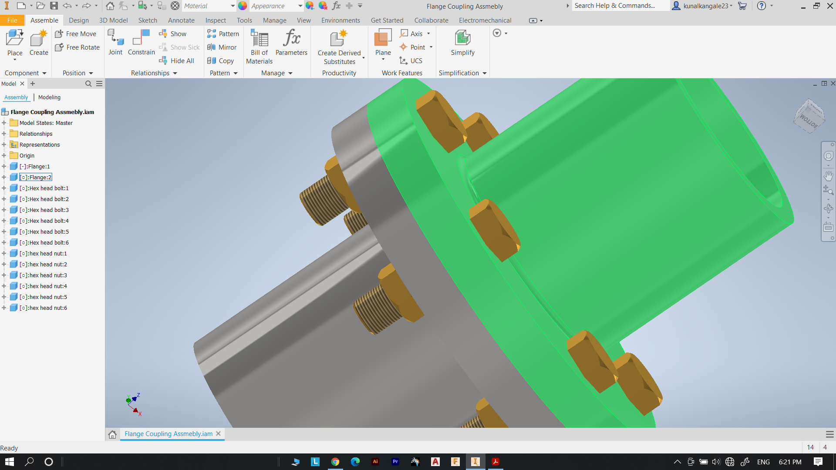Switch to Modeling browser view
This screenshot has width=836, height=470.
pos(49,97)
